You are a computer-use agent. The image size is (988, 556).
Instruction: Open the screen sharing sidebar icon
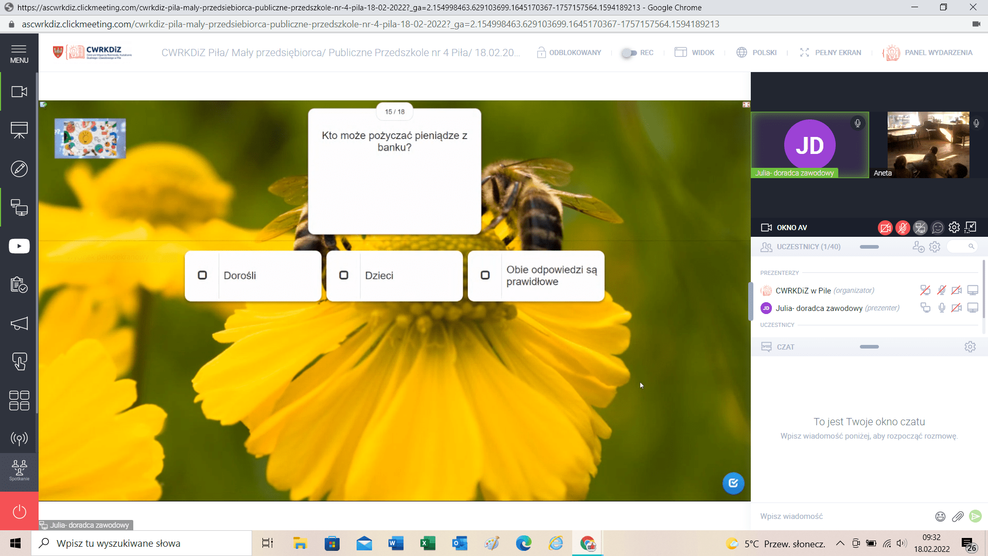(x=19, y=207)
